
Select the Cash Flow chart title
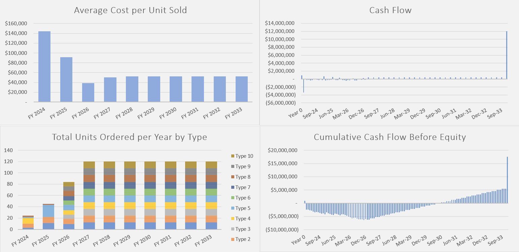coord(390,10)
